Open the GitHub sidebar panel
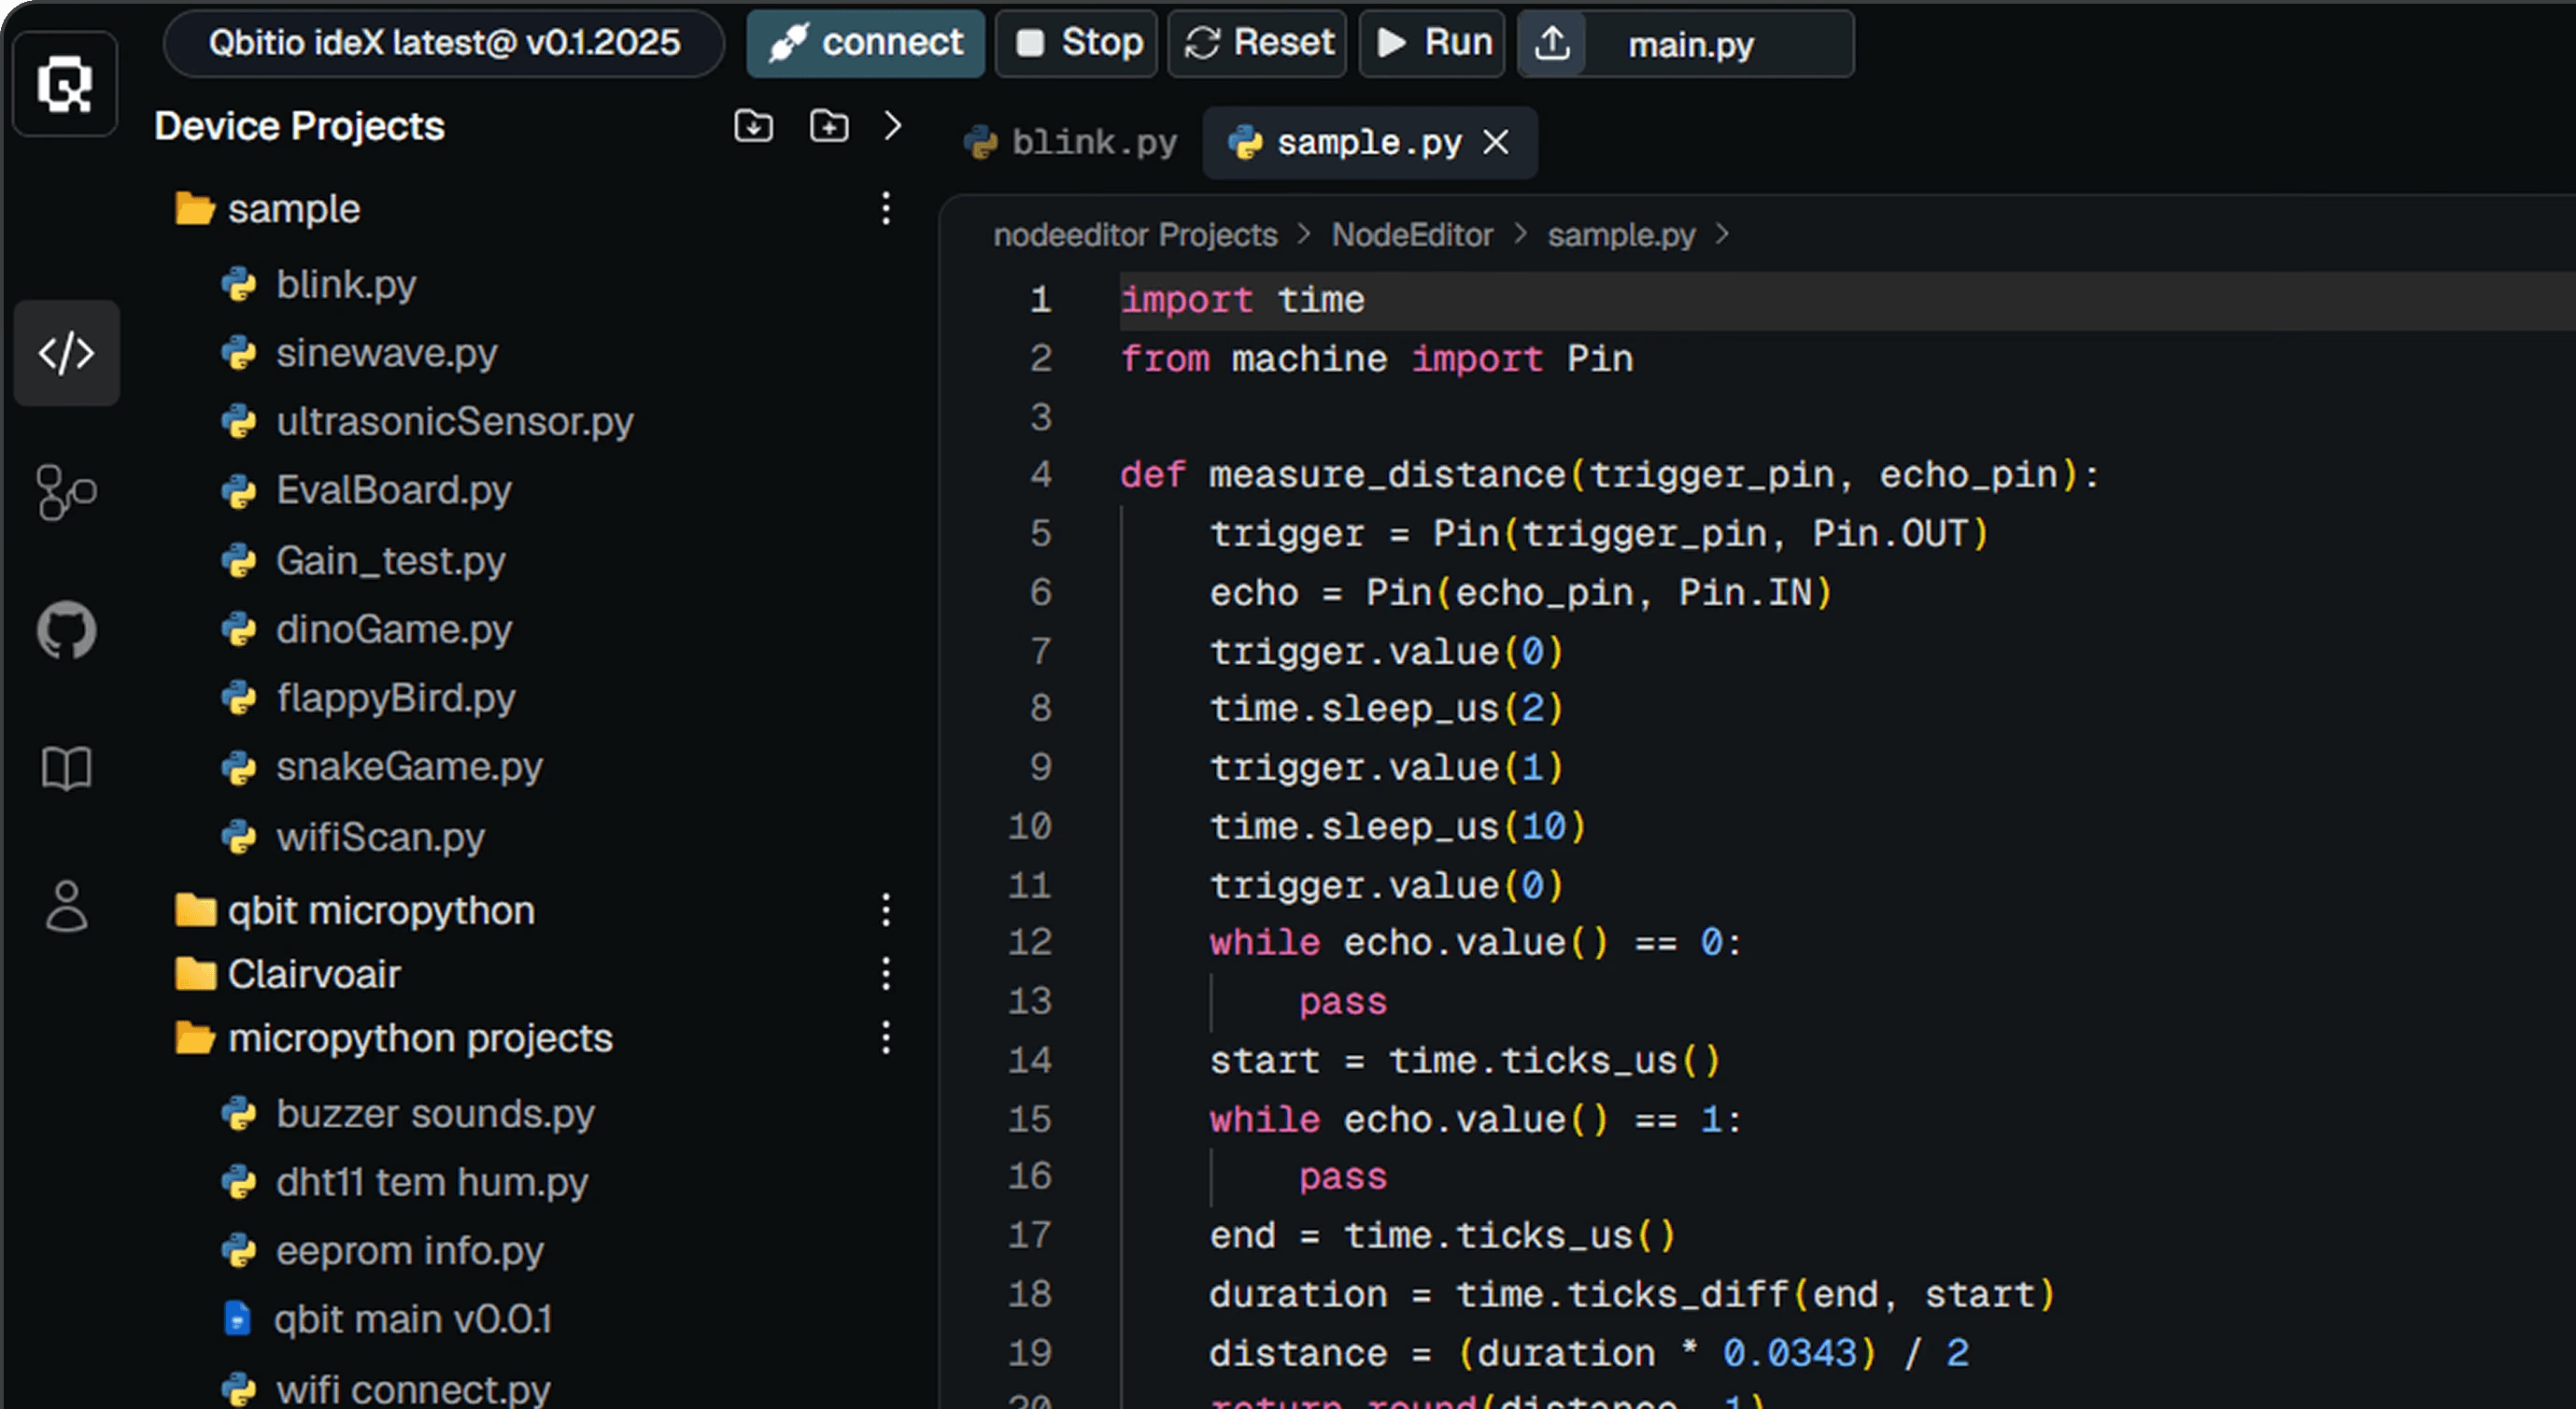Screen dimensions: 2576x1409 click(x=66, y=628)
